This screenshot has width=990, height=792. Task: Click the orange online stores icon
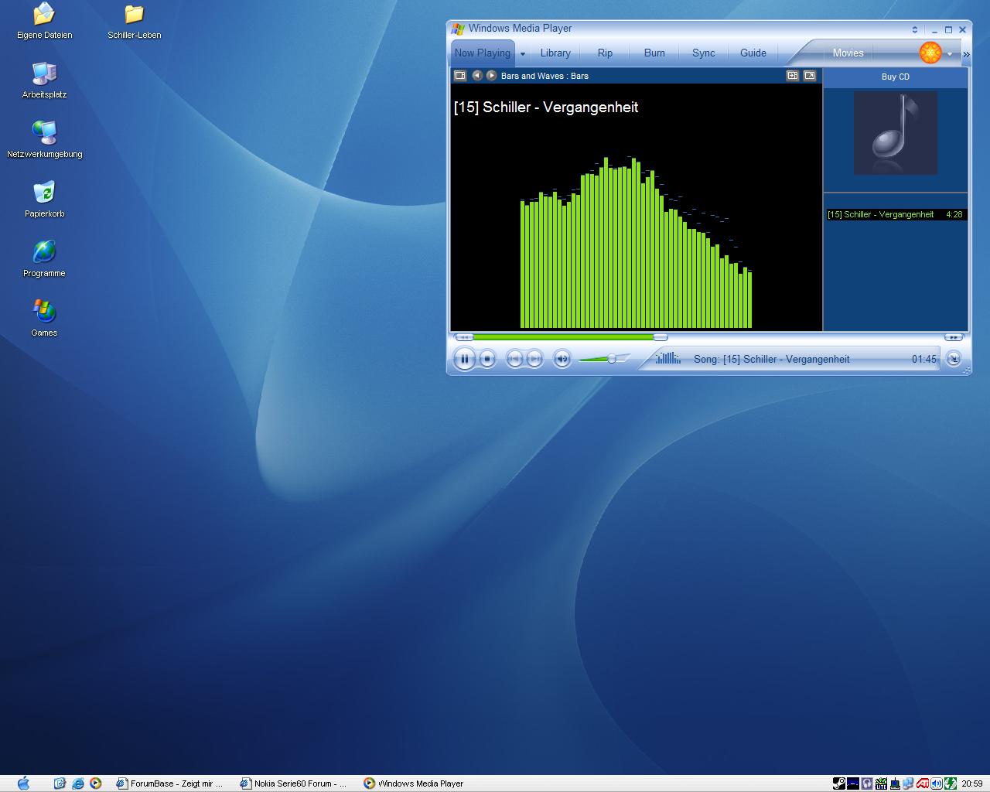930,53
